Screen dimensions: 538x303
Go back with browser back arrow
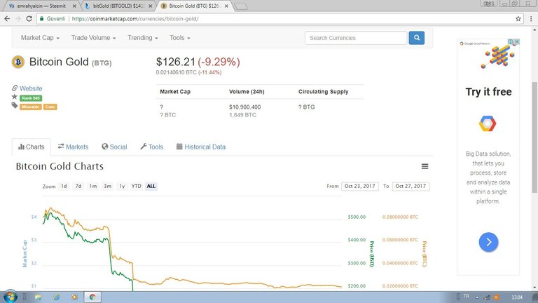tap(7, 19)
